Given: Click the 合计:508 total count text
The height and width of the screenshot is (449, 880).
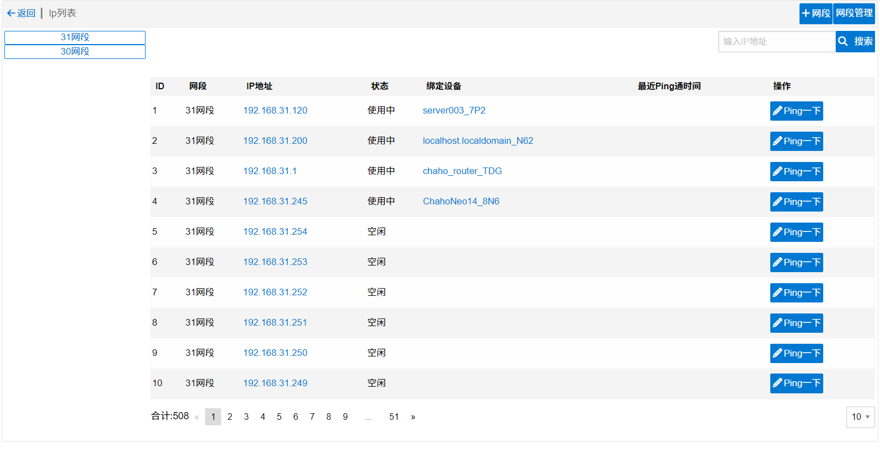Looking at the screenshot, I should (170, 416).
